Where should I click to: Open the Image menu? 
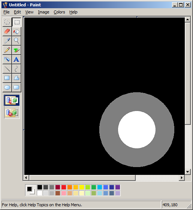click(x=43, y=12)
